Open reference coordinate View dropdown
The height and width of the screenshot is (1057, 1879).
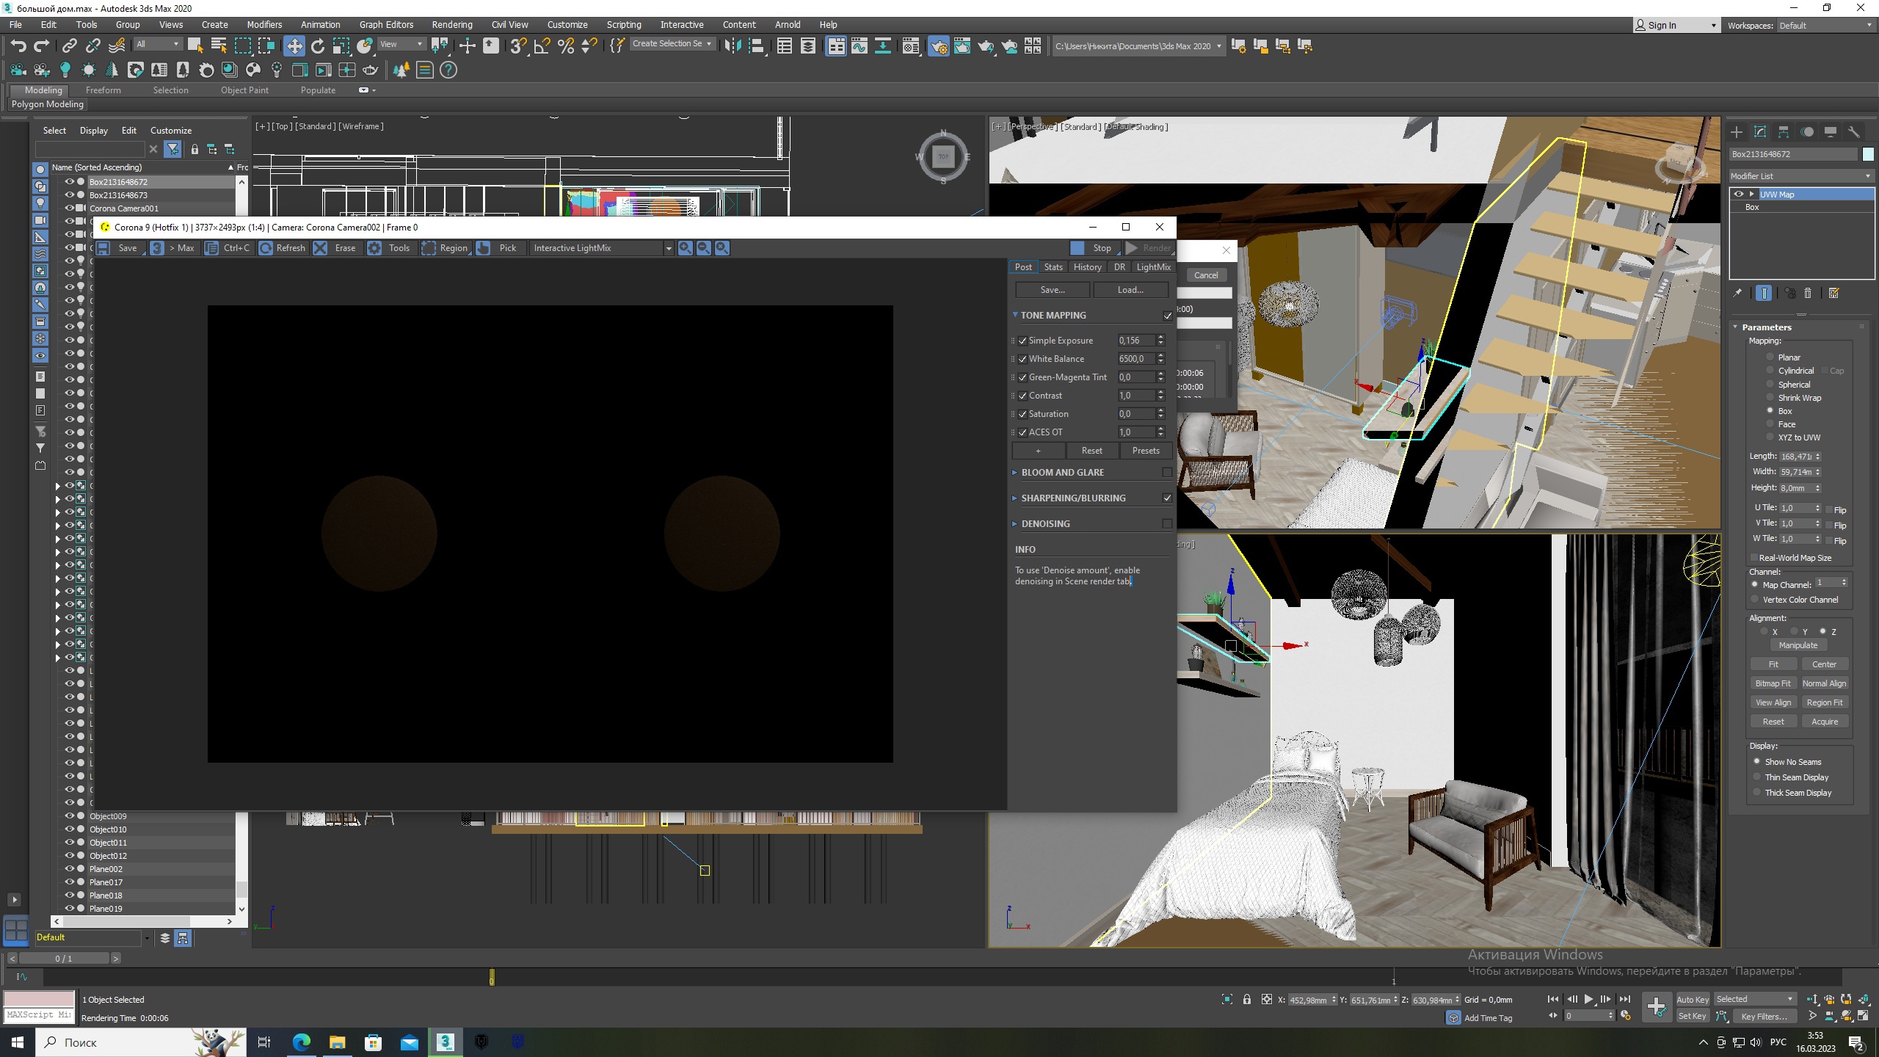pos(401,44)
